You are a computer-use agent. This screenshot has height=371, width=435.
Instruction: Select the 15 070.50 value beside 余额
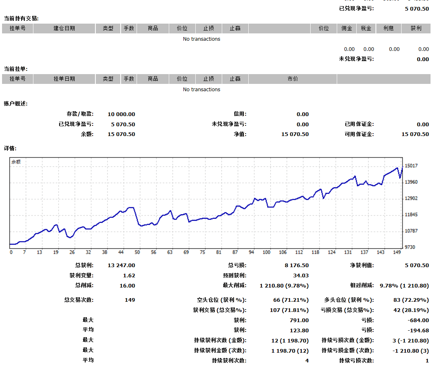(121, 134)
